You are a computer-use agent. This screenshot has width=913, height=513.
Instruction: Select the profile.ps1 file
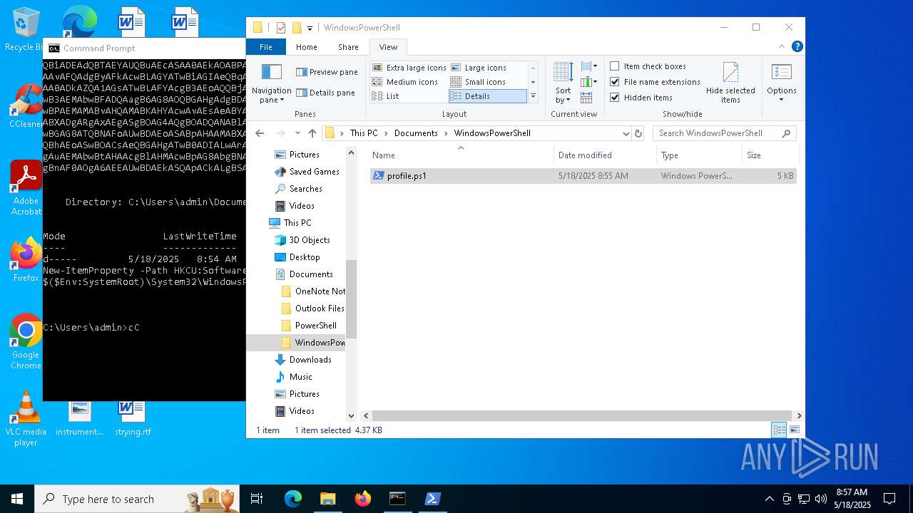(583, 176)
